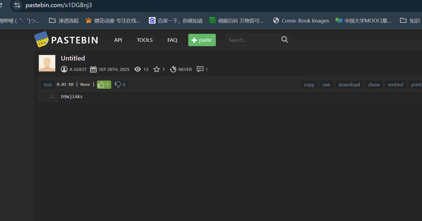This screenshot has width=422, height=221.
Task: Click the 0.01 KB size text
Action: 65,85
